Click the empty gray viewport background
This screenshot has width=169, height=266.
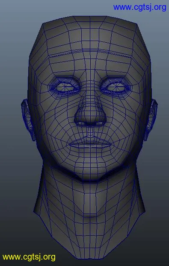coord(14,51)
